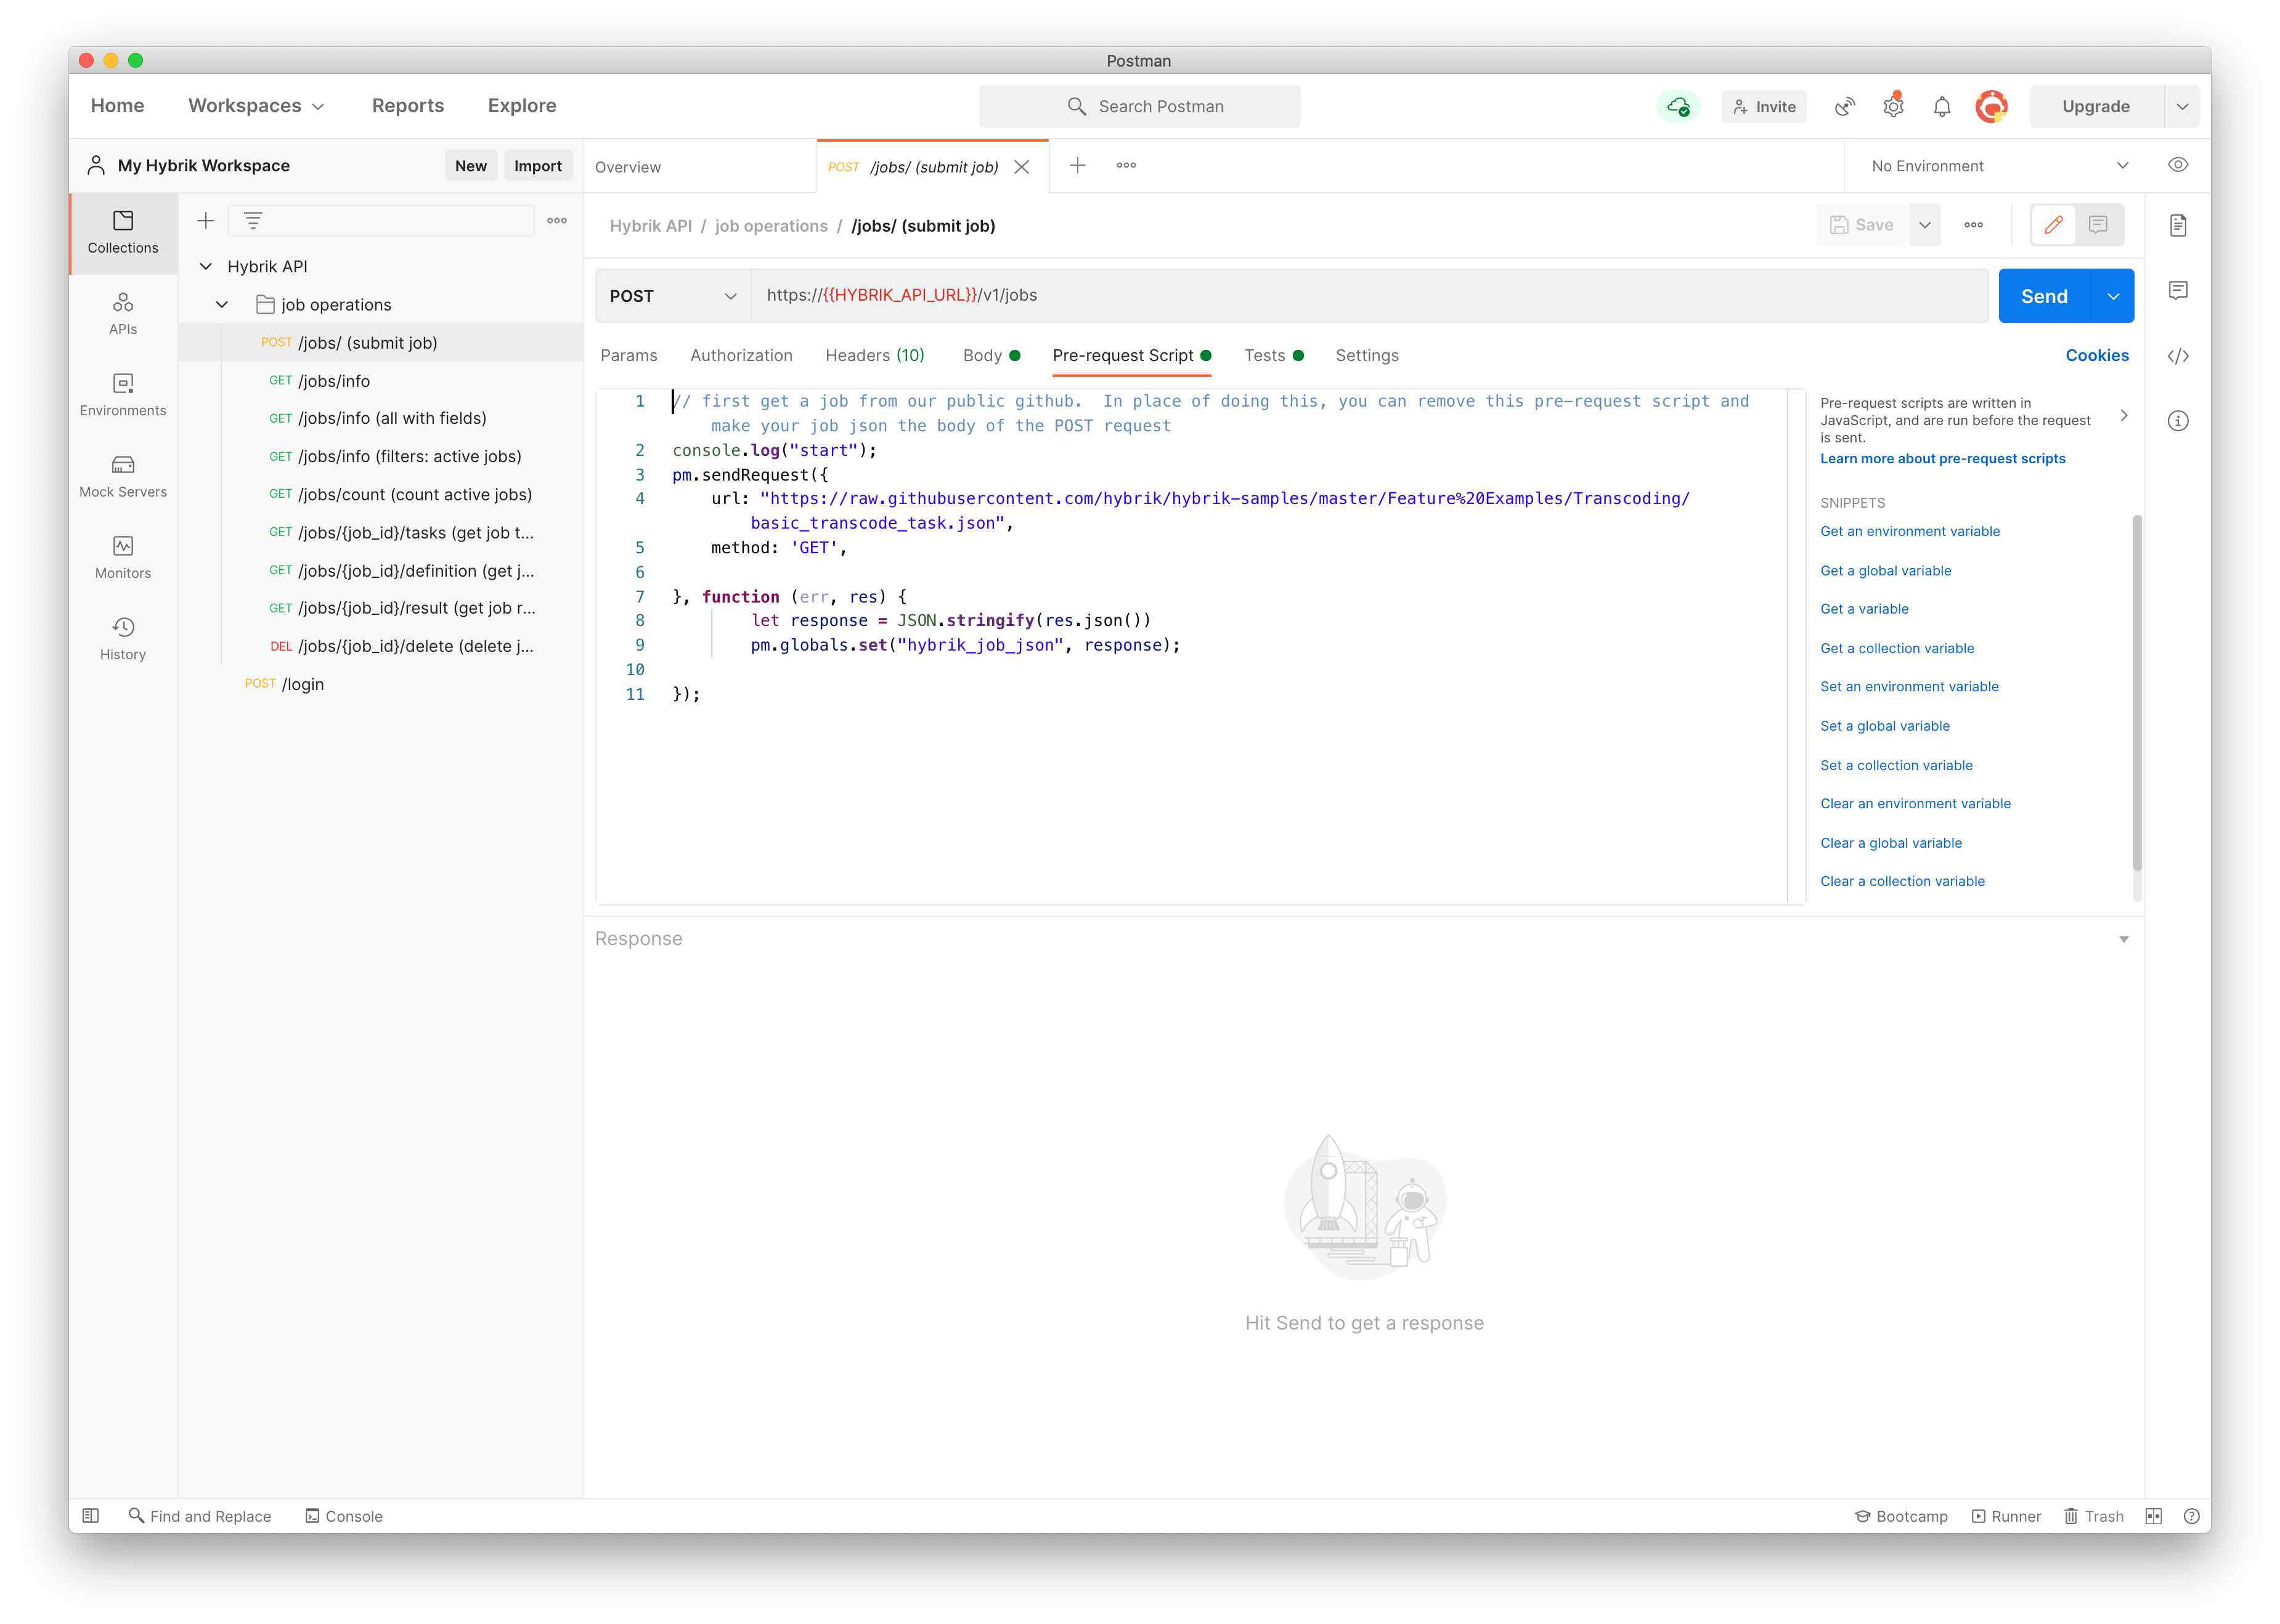Open the Environments sidebar panel

point(123,395)
